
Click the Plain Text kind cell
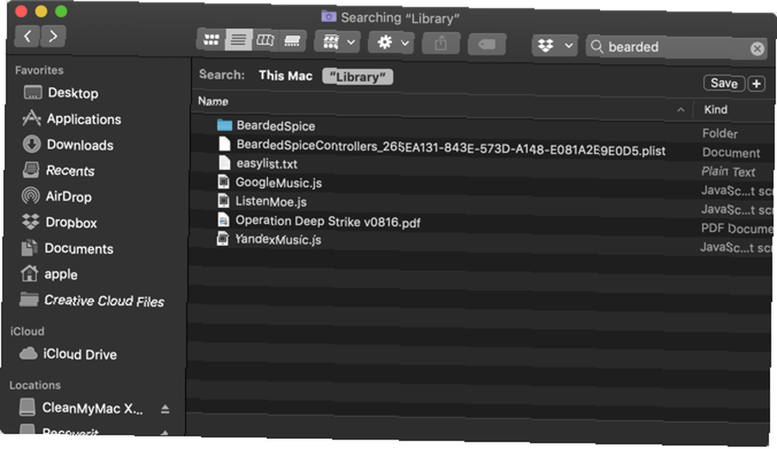pyautogui.click(x=728, y=172)
